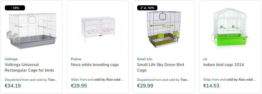Select Voltrega Universal Rectangular Cage for birds title
The width and height of the screenshot is (262, 94).
[29, 67]
